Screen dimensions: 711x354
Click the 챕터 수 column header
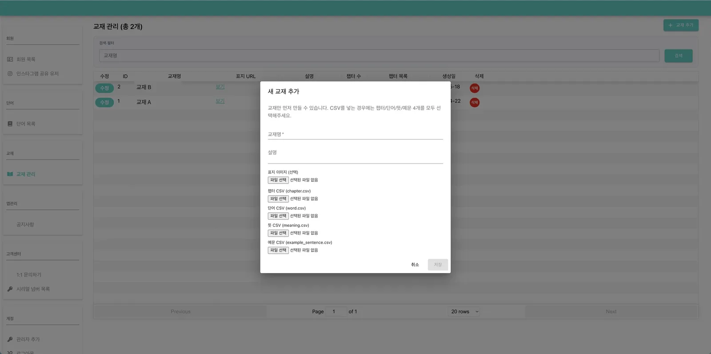(x=354, y=76)
